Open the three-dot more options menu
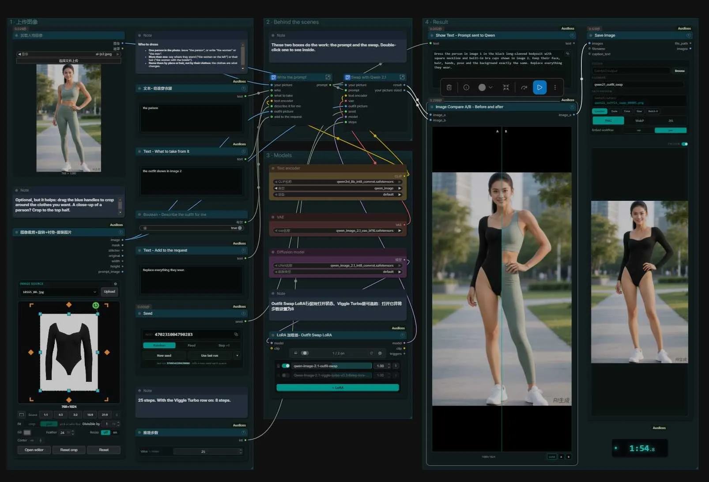This screenshot has width=709, height=482. click(x=555, y=87)
